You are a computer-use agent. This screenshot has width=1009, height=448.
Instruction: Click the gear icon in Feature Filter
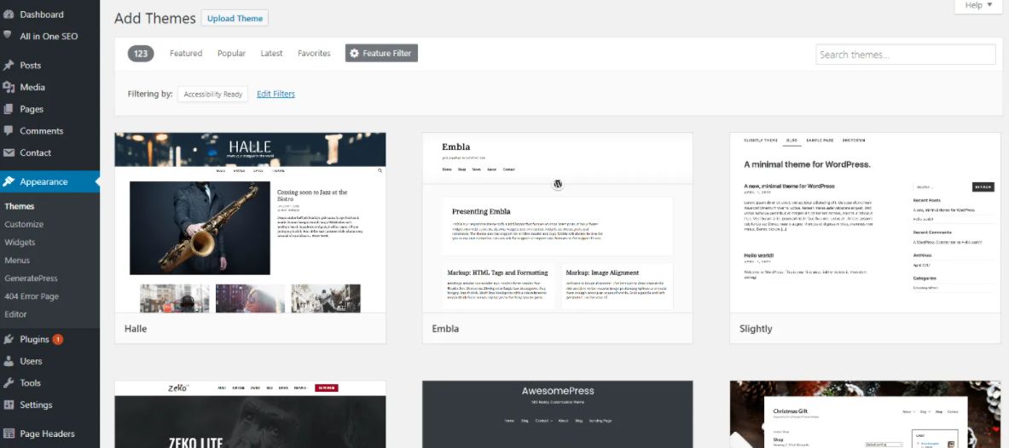click(355, 54)
